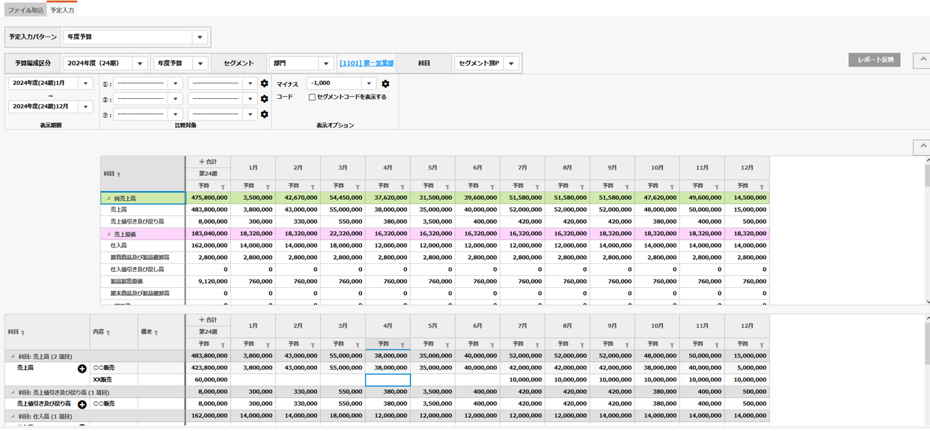Click the plus icon beside 売上高 to add a row

coord(81,368)
